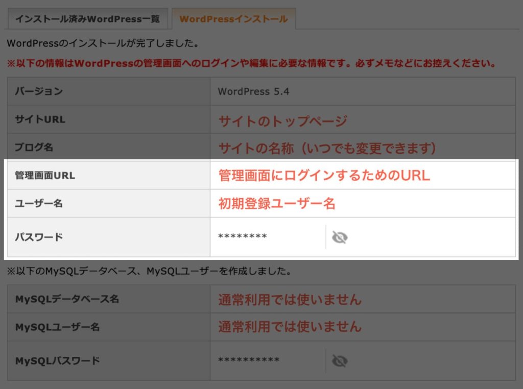Open the サイトURL link value
Viewport: 523px width, 389px height.
click(x=283, y=120)
